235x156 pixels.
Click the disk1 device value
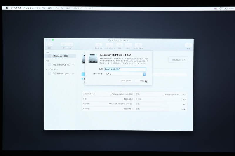point(184,109)
